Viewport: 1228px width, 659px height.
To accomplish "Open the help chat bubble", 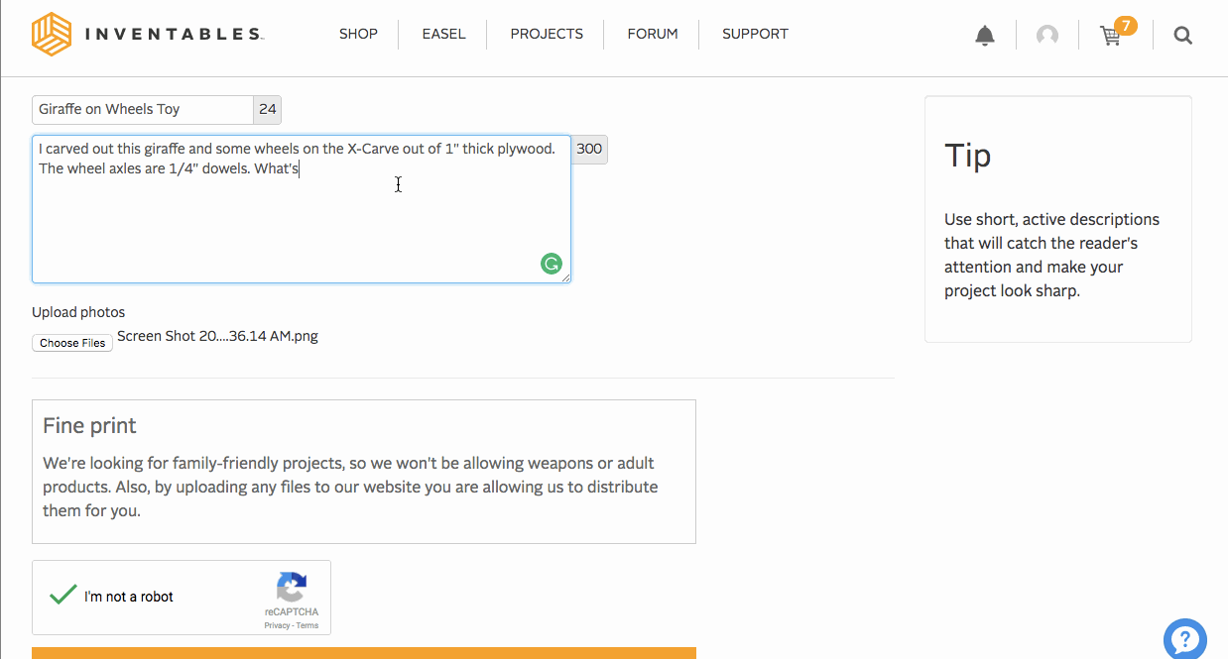I will point(1184,638).
